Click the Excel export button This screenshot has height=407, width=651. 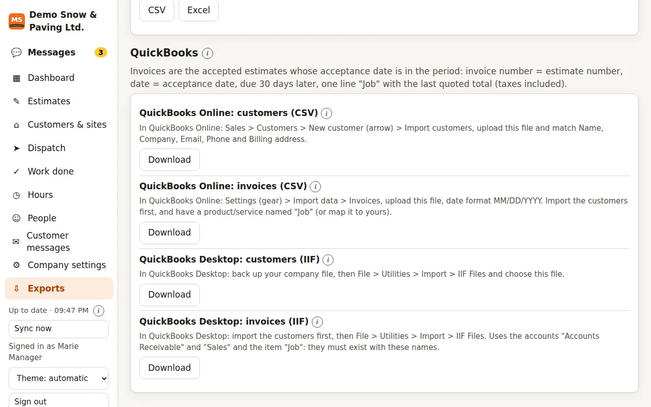point(198,10)
